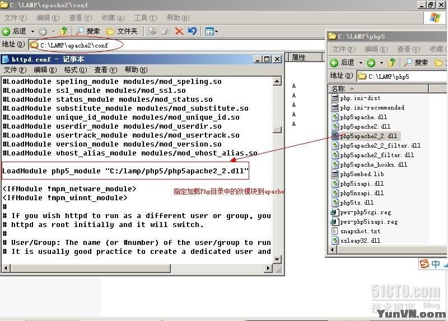Open the 文件(F) menu in Notepad
Image resolution: width=448 pixels, height=321 pixels.
pos(15,69)
